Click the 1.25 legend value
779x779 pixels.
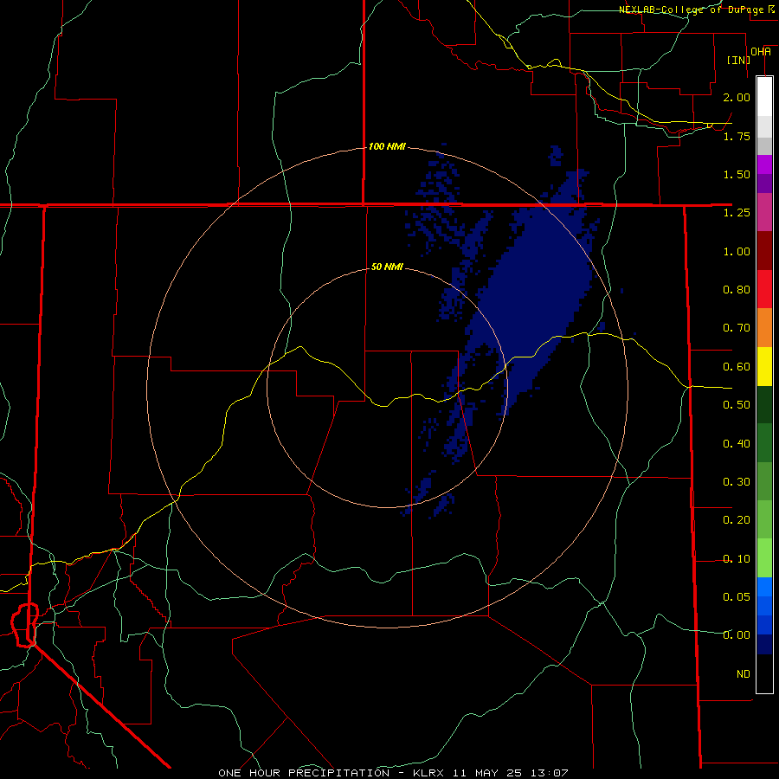click(737, 213)
